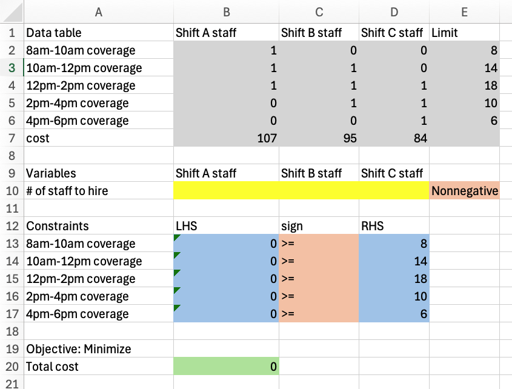Select the yellow Shift B staff input cell
The image size is (512, 389).
point(318,190)
